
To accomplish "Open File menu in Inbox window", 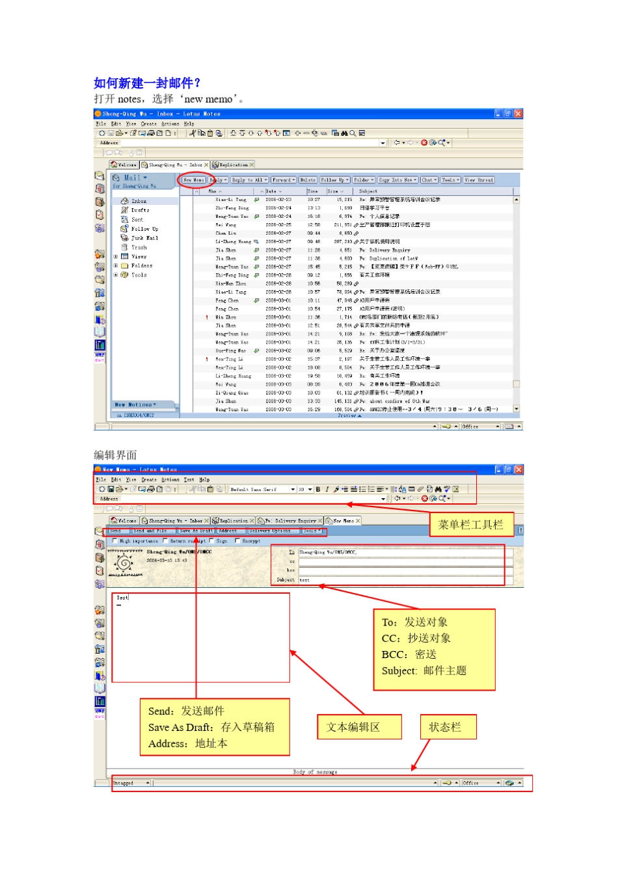I will [x=101, y=124].
